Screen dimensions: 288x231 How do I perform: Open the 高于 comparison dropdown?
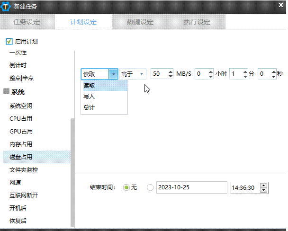[133, 74]
